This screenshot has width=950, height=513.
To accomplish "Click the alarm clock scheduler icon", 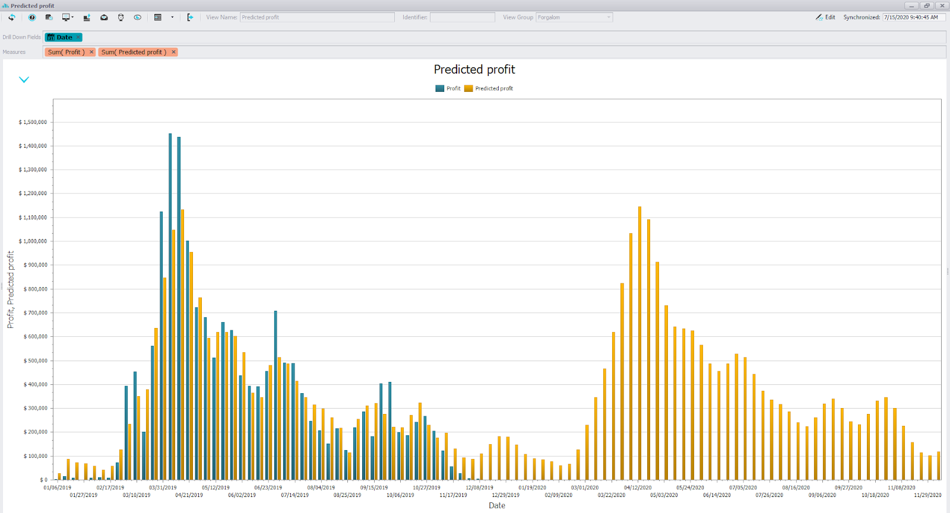I will pos(121,17).
